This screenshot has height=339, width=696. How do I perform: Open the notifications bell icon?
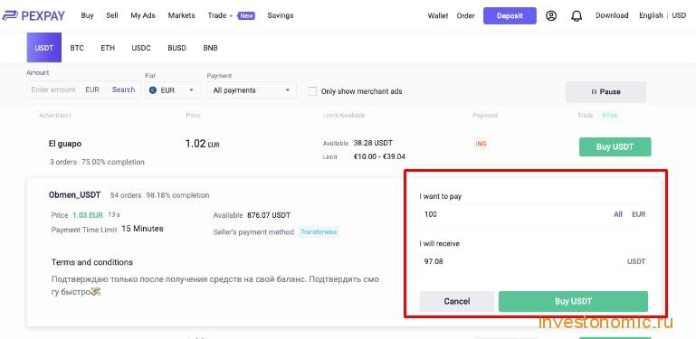pos(577,16)
